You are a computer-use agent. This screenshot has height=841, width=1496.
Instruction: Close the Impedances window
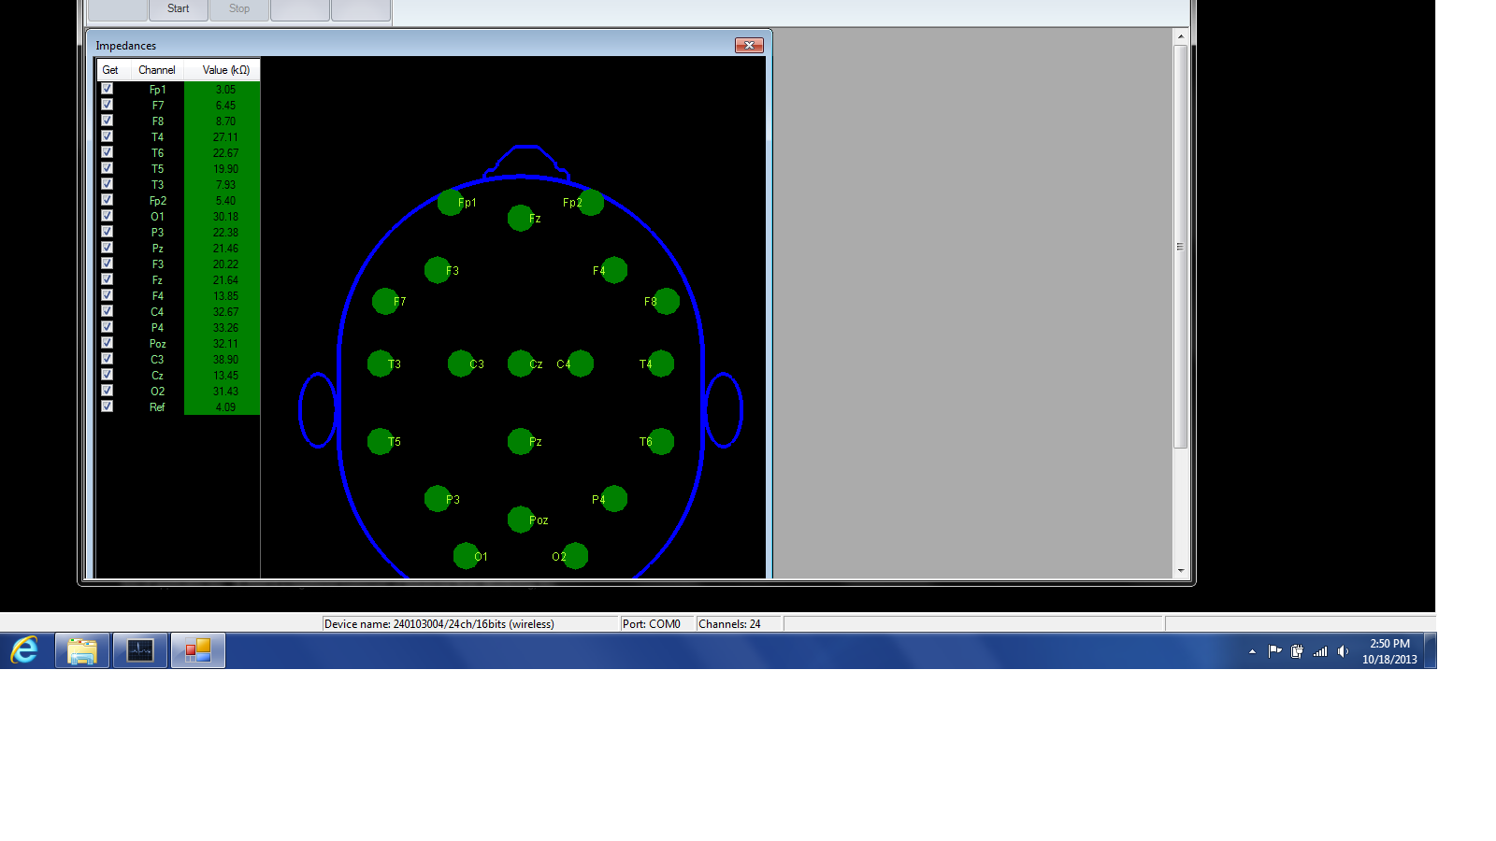(749, 46)
